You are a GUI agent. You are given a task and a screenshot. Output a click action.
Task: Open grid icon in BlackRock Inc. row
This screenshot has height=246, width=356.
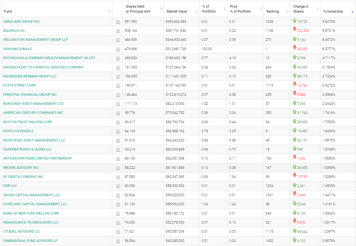pyautogui.click(x=118, y=31)
